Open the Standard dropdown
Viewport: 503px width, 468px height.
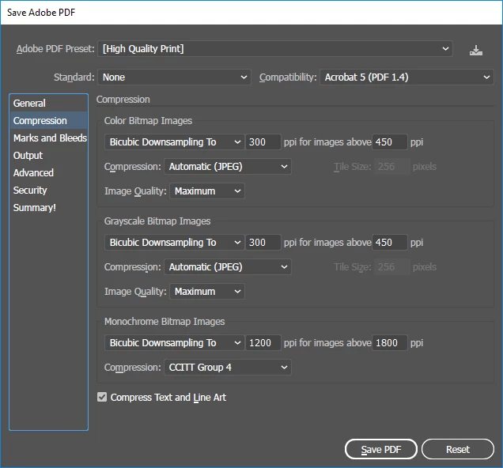[x=174, y=77]
